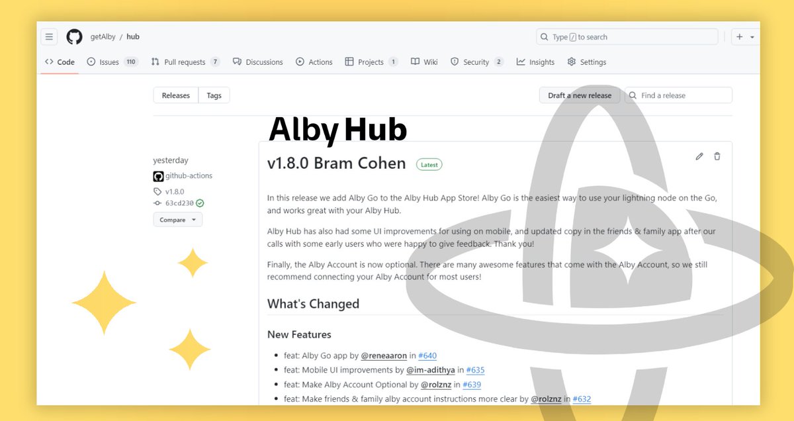
Task: Select the Tags toggle button
Action: coord(214,95)
